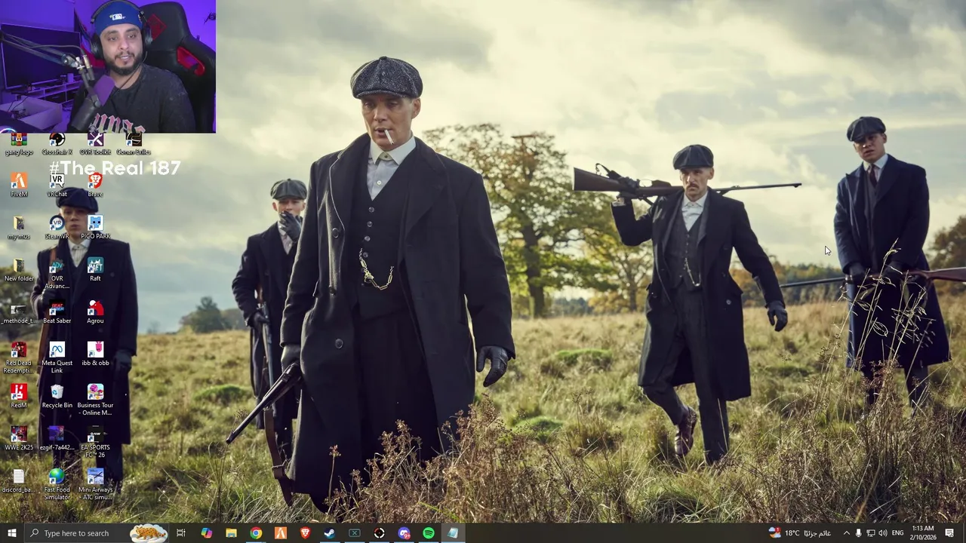Image resolution: width=966 pixels, height=543 pixels.
Task: Open PICO PARK desktop icon
Action: pos(95,227)
